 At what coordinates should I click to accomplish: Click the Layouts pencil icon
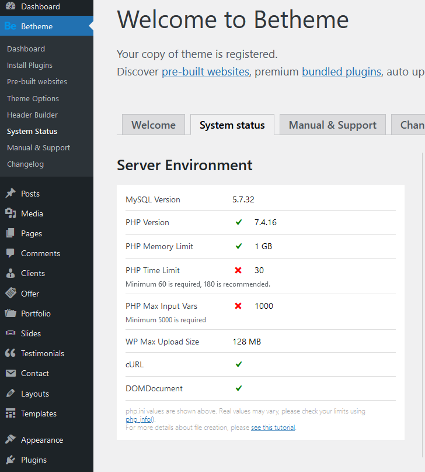point(11,393)
